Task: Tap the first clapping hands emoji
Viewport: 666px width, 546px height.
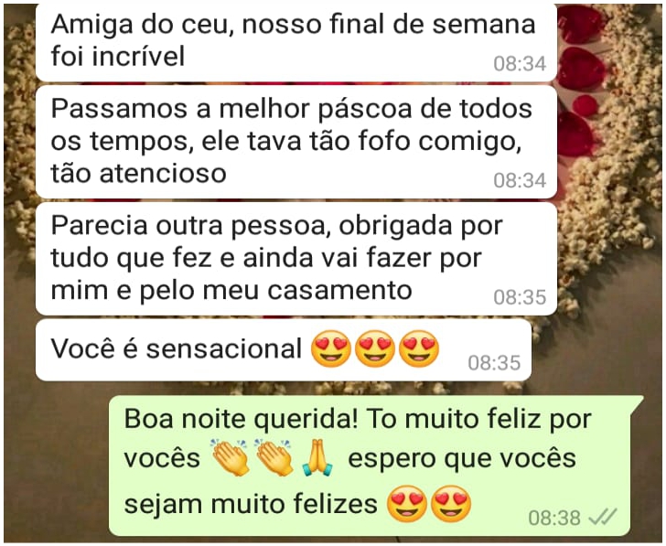Action: 231,457
